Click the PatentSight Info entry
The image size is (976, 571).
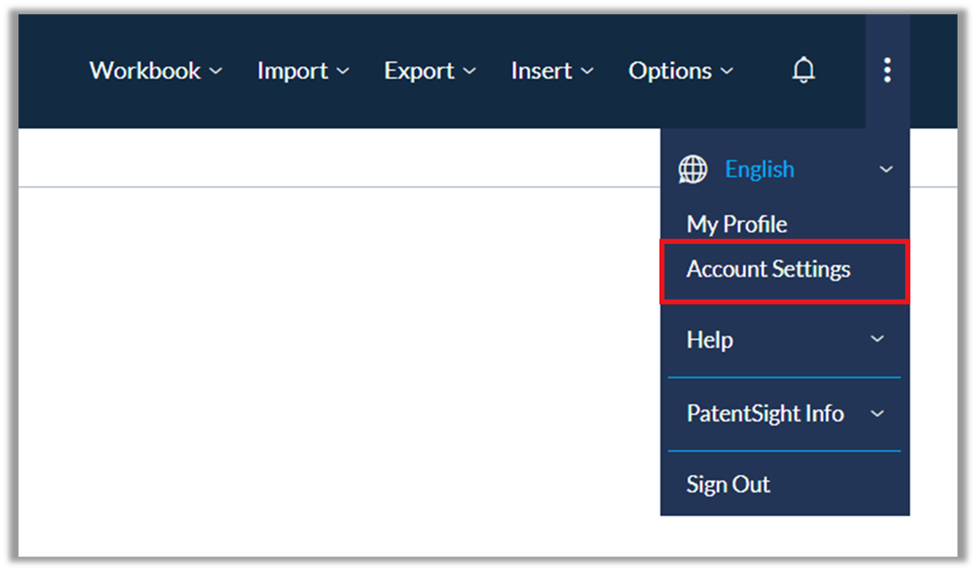(765, 414)
